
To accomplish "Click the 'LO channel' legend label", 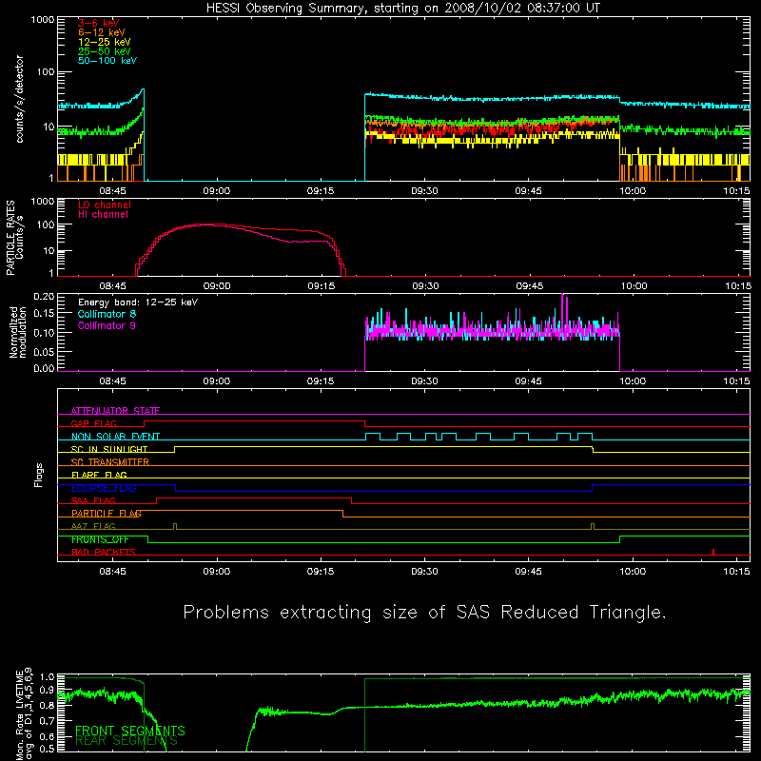I will pyautogui.click(x=105, y=205).
